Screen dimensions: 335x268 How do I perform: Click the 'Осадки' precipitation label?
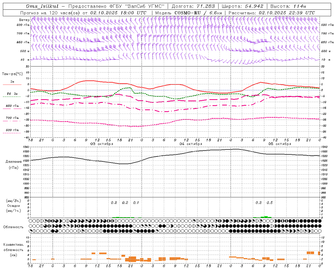(x=14, y=206)
